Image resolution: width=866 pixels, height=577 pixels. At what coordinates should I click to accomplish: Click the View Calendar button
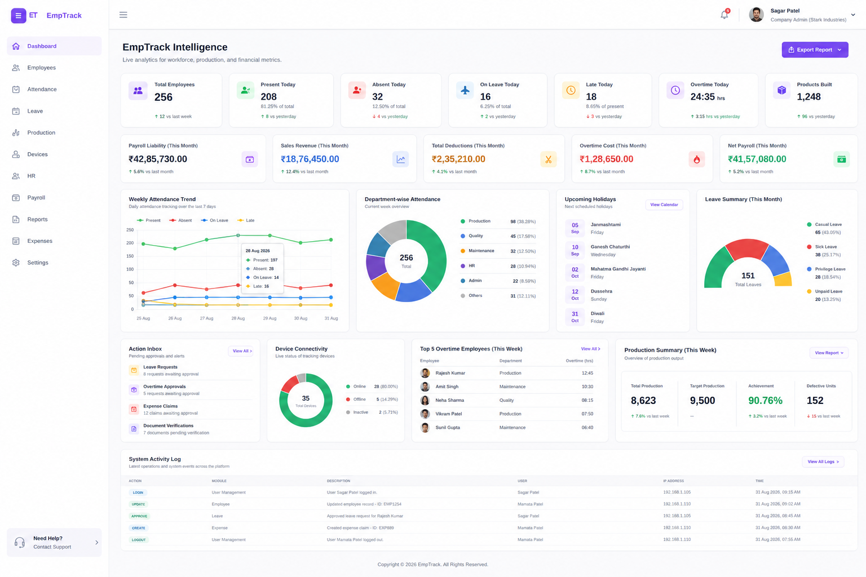[x=664, y=205]
